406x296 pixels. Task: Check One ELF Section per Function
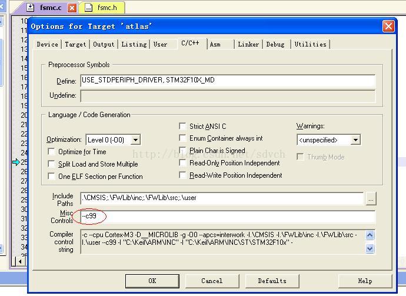[x=52, y=177]
